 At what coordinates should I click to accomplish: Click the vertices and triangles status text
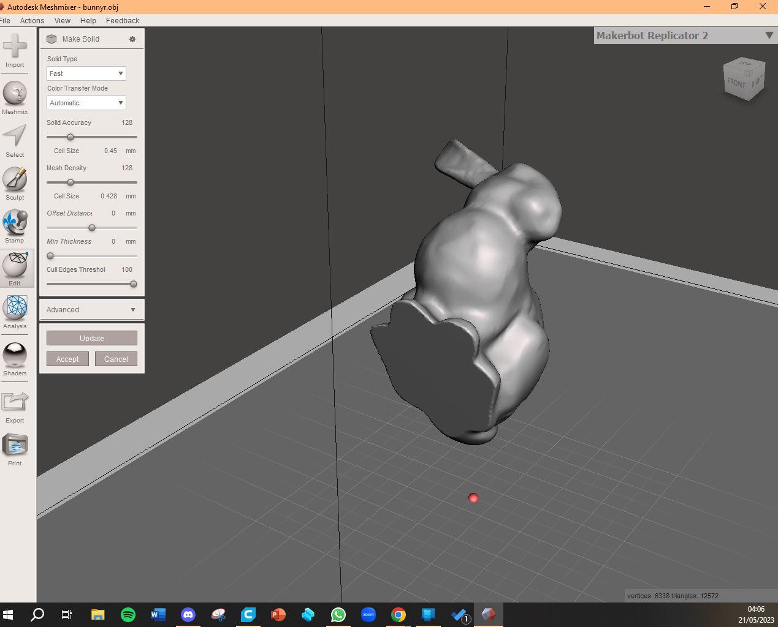tap(673, 596)
